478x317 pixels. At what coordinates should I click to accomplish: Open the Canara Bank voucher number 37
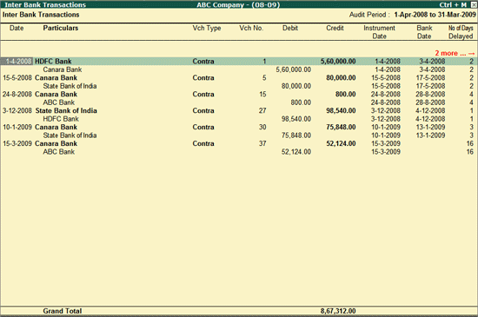click(239, 143)
